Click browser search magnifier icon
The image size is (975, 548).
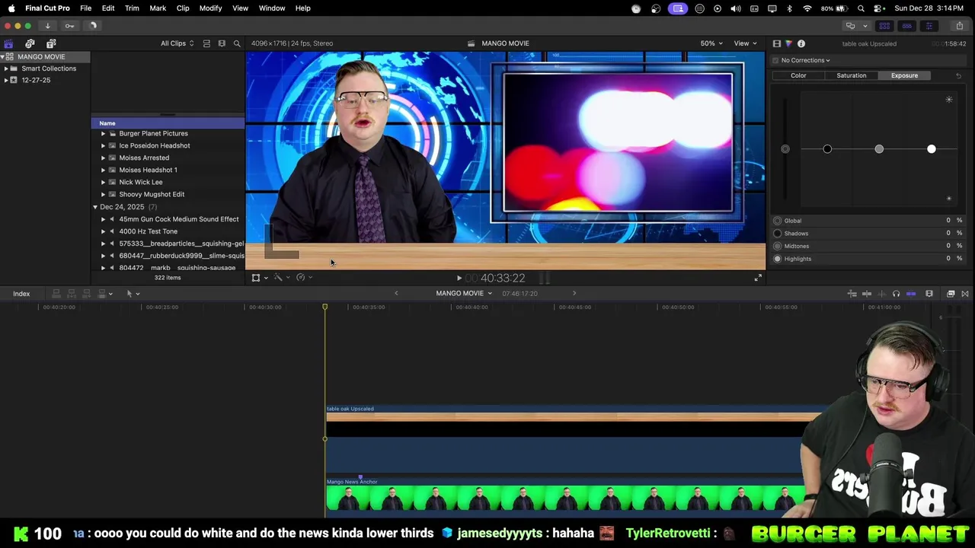(x=237, y=43)
